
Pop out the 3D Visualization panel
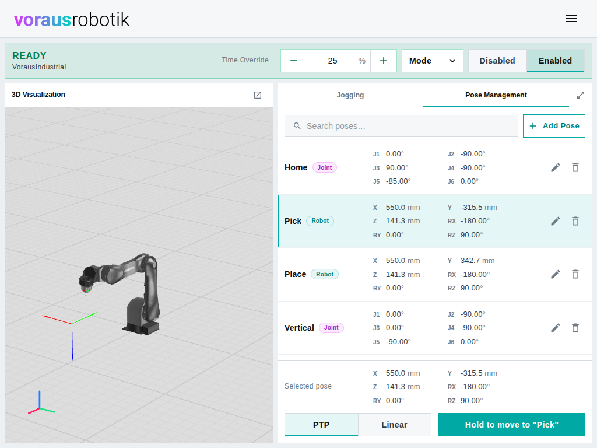[258, 95]
